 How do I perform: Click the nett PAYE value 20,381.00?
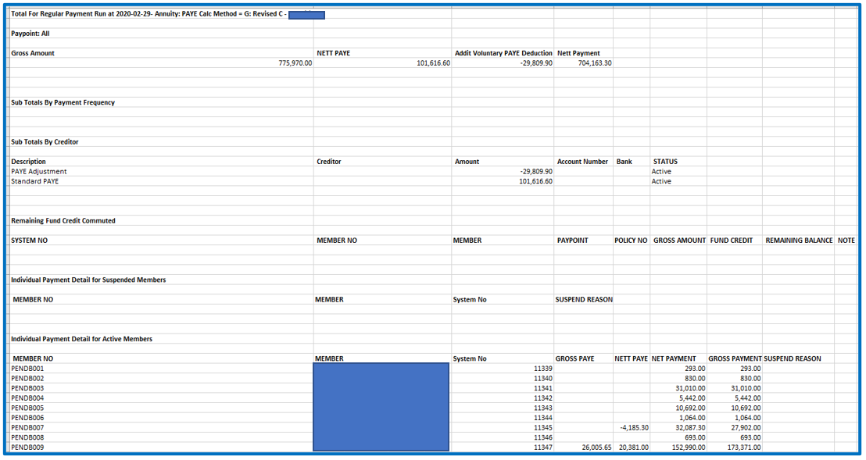tap(634, 448)
